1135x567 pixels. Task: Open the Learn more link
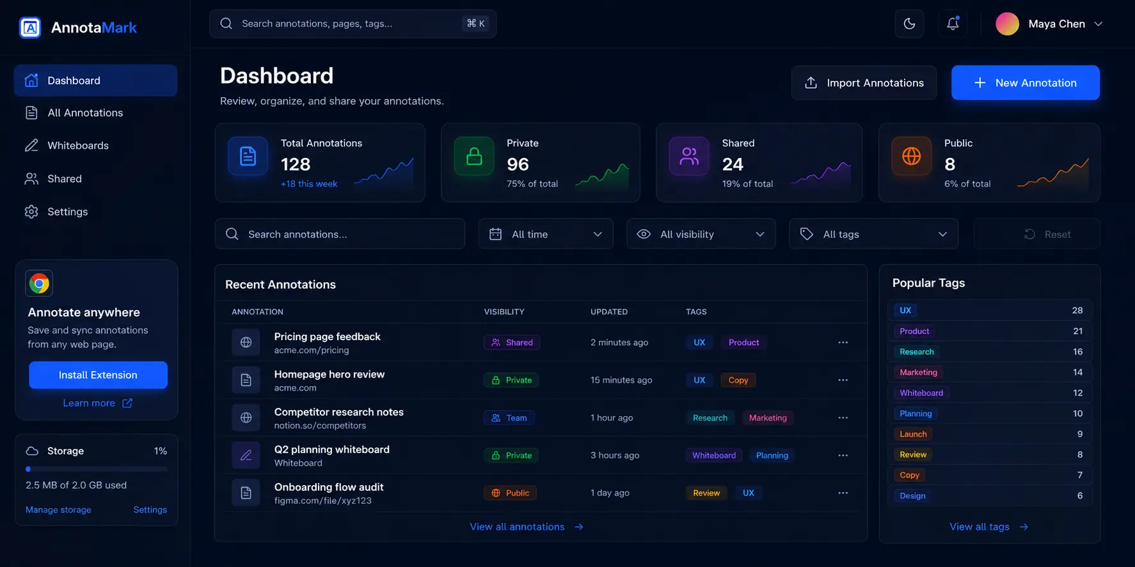click(x=97, y=403)
